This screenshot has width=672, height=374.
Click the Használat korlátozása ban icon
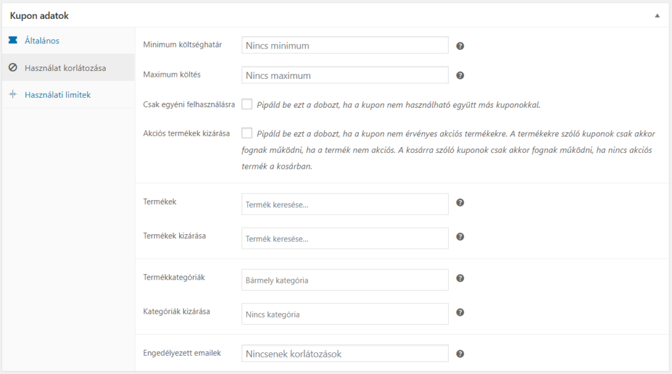(13, 68)
